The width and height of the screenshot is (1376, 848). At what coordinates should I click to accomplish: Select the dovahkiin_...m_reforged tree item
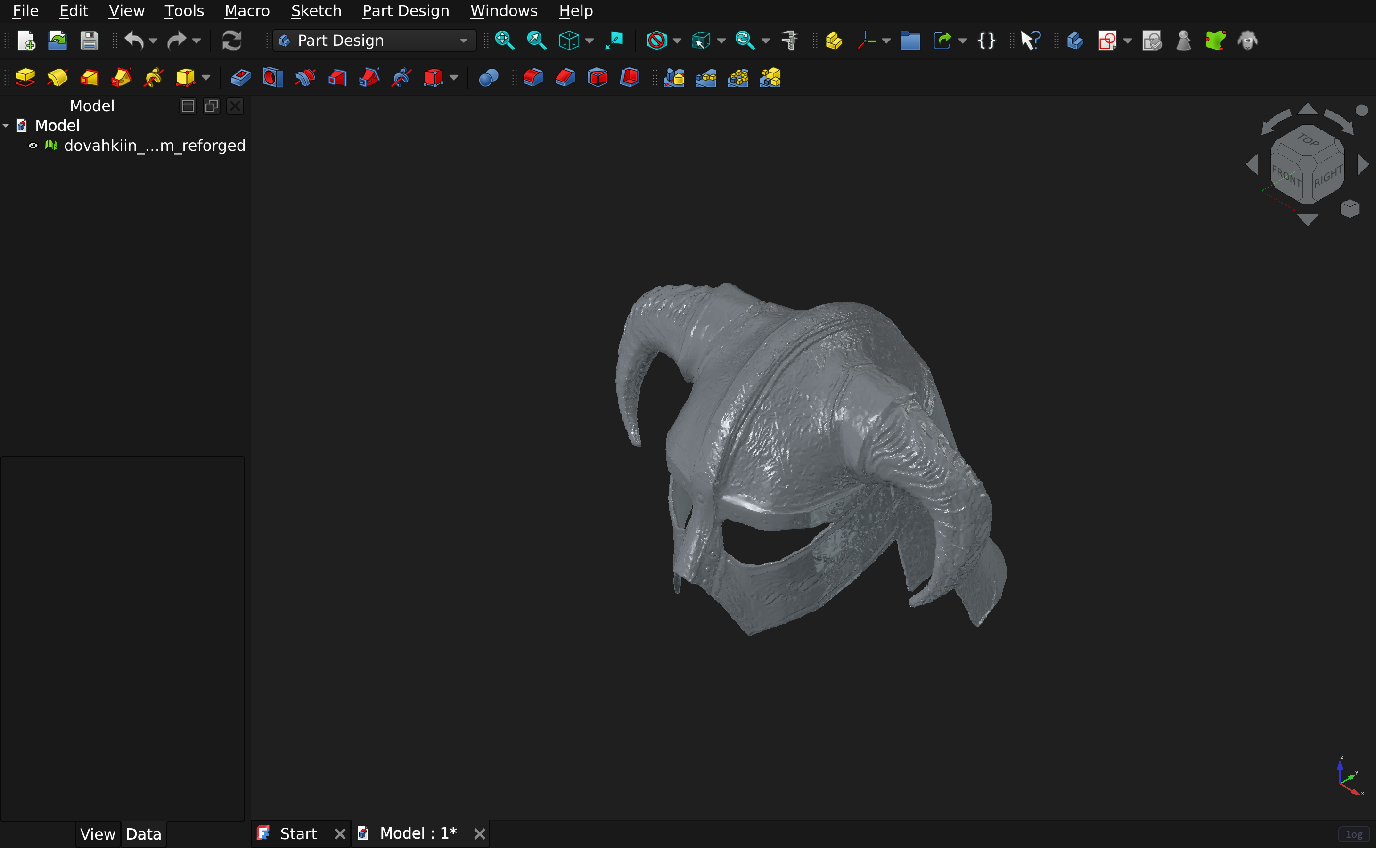154,145
